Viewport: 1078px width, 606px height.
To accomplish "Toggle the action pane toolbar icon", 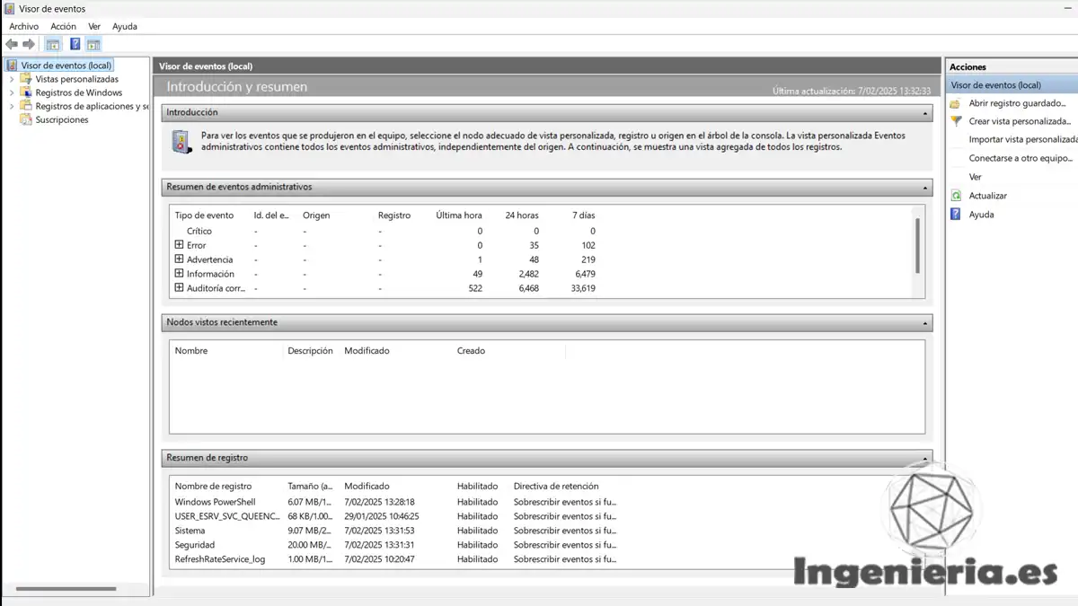I will [93, 44].
